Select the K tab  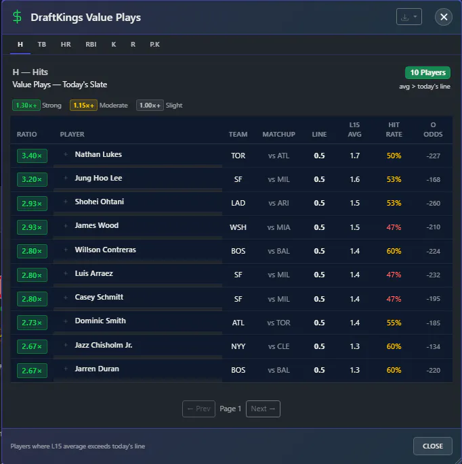coord(114,45)
